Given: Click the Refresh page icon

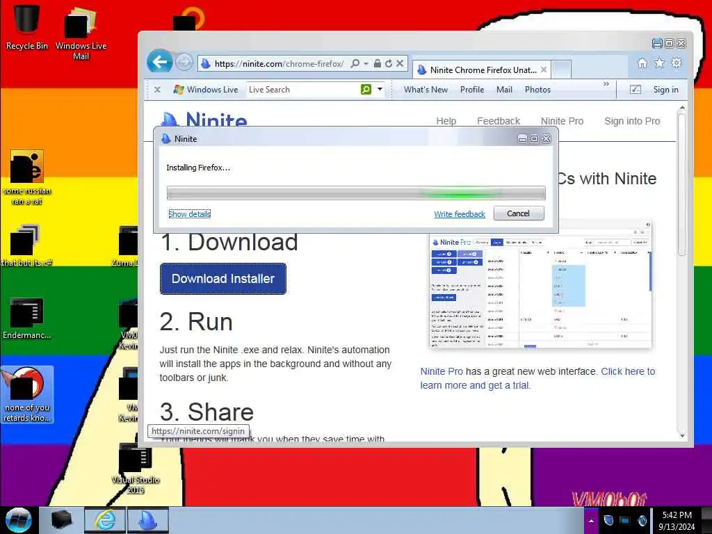Looking at the screenshot, I should 388,63.
